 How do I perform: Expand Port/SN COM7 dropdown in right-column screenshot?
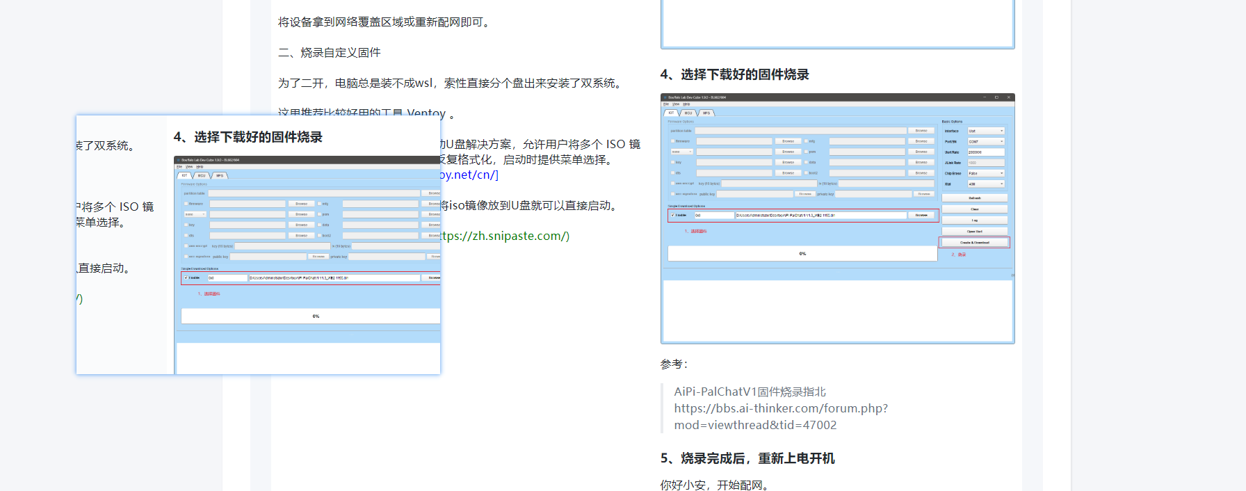pos(986,142)
